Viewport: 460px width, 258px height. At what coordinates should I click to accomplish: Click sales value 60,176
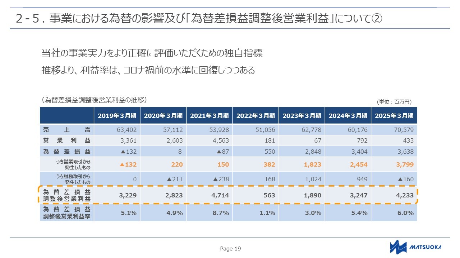(358, 130)
